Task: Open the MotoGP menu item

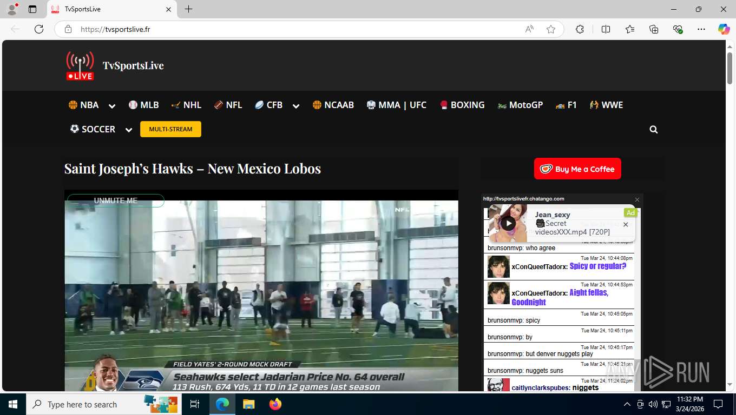Action: (520, 105)
